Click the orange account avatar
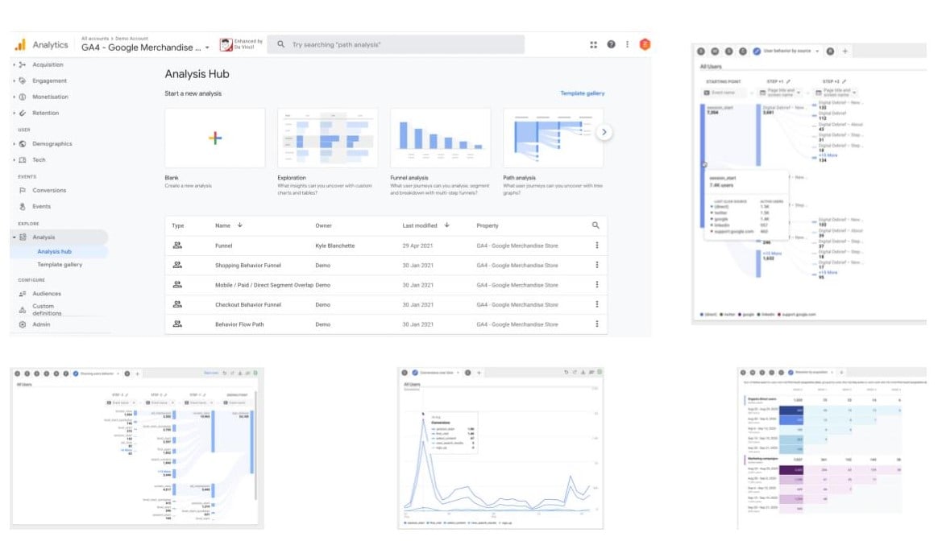 [x=645, y=44]
